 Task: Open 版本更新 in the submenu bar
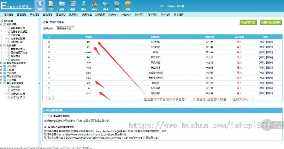(x=179, y=14)
